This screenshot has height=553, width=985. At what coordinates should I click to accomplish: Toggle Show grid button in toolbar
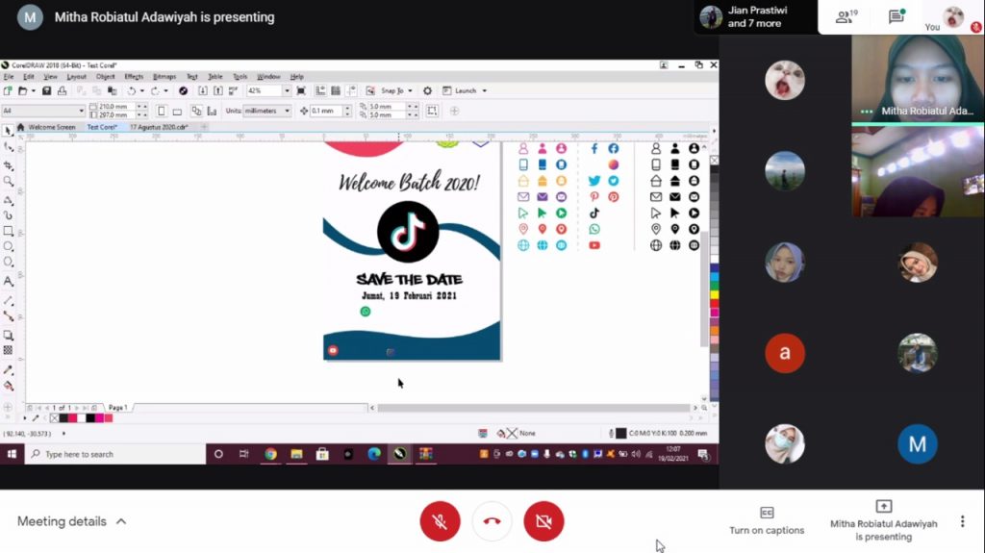point(336,91)
